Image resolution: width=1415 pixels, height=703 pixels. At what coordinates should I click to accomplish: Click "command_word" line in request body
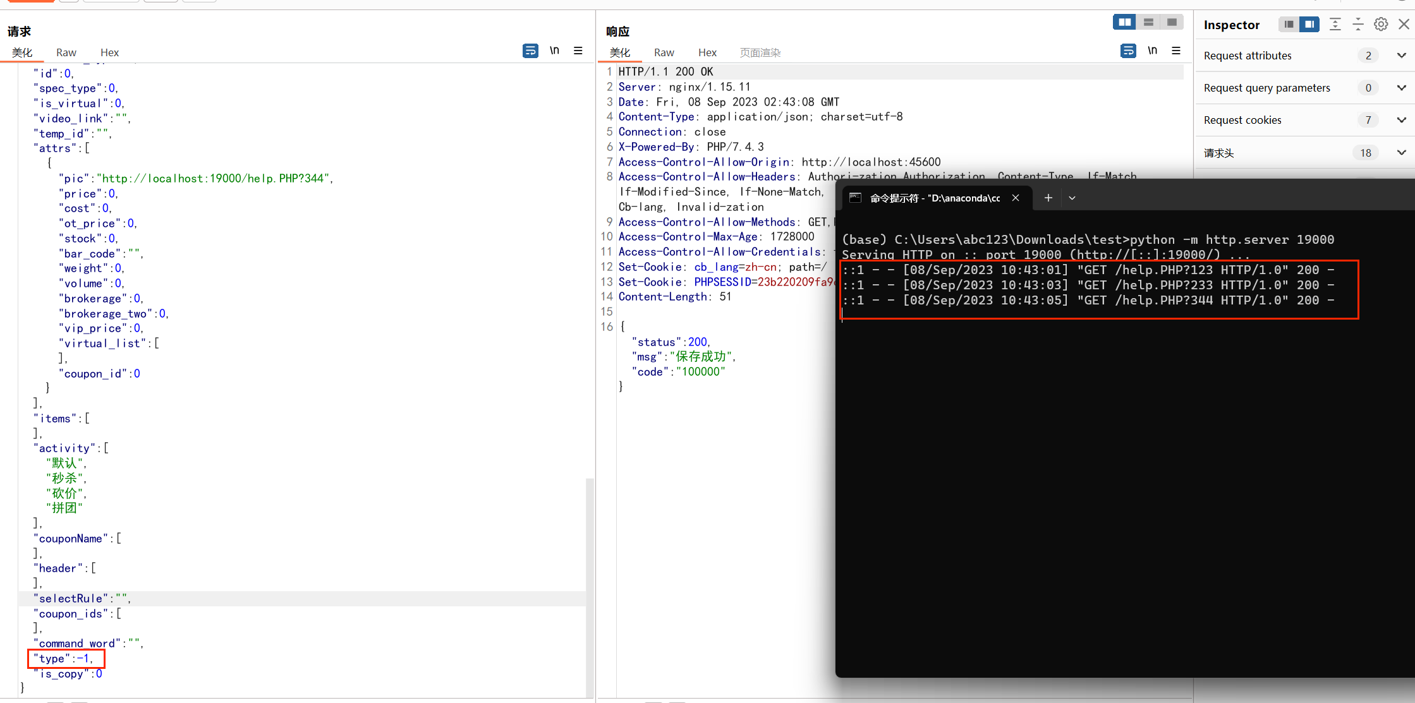pos(88,644)
